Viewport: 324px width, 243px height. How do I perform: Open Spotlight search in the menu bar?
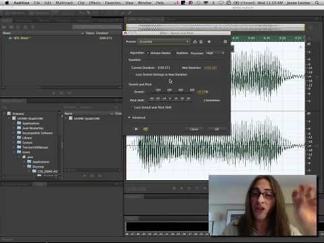pyautogui.click(x=317, y=3)
